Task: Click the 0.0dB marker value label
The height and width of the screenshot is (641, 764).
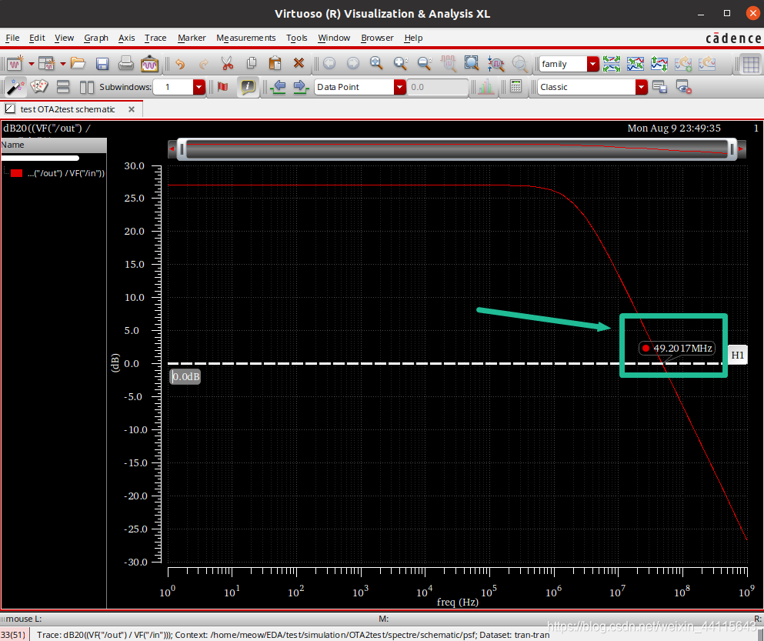Action: [x=185, y=376]
